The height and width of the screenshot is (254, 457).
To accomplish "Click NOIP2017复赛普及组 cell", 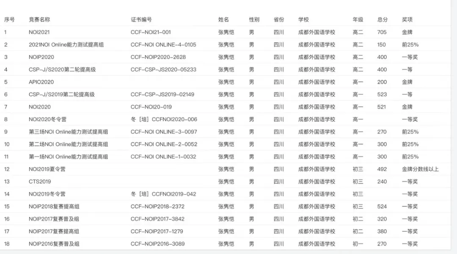I will point(54,219).
